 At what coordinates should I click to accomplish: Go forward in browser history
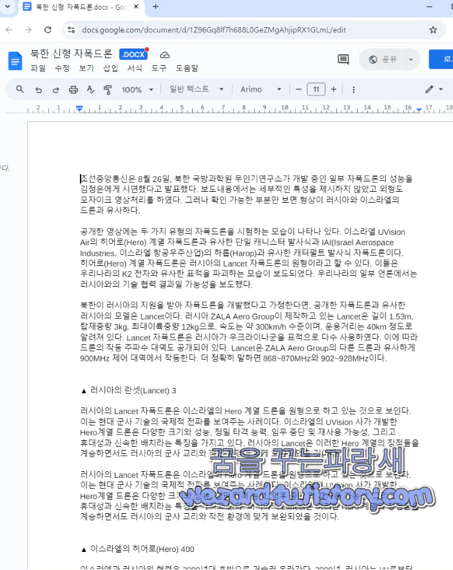[28, 30]
